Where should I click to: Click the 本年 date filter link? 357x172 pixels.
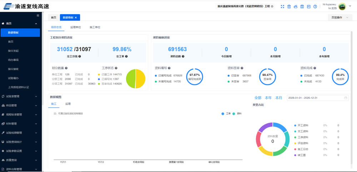pos(268,98)
